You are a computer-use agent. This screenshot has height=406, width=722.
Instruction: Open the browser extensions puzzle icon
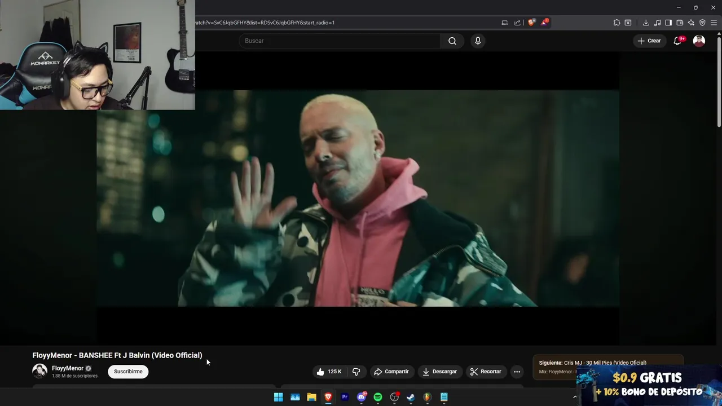coord(617,23)
